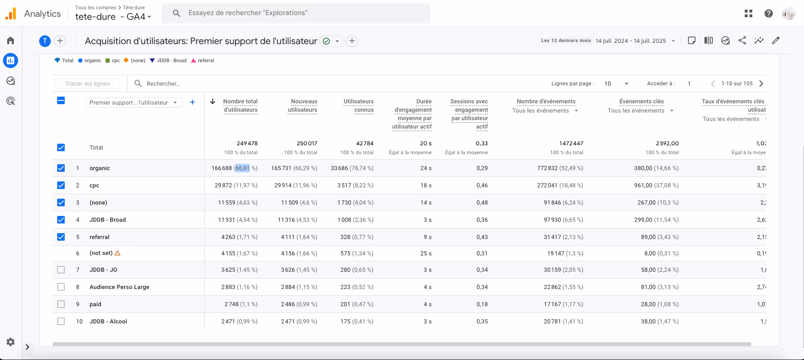Open events filter under Événements clés
Image resolution: width=804 pixels, height=360 pixels.
[641, 111]
